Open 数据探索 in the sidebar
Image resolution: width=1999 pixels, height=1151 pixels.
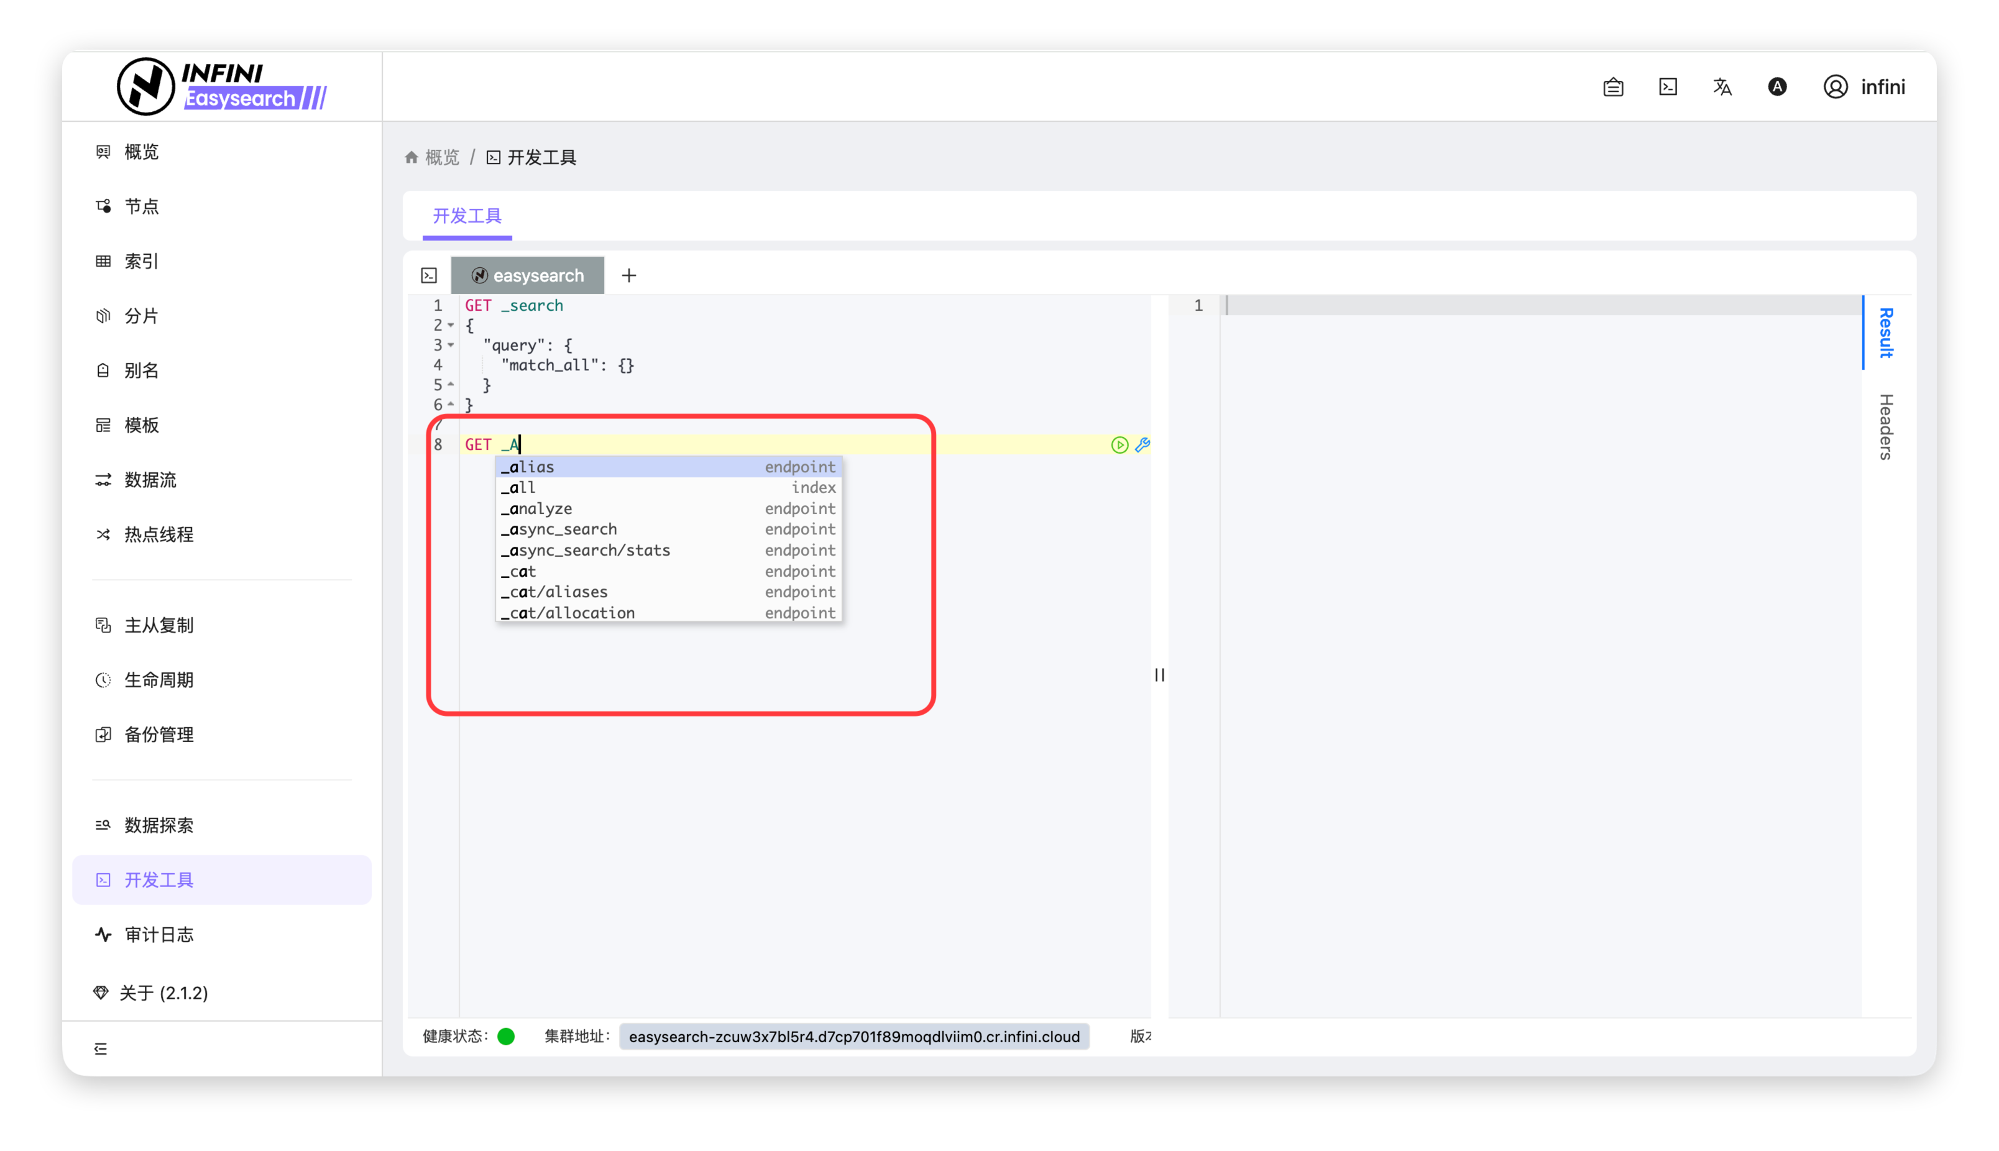[x=159, y=825]
